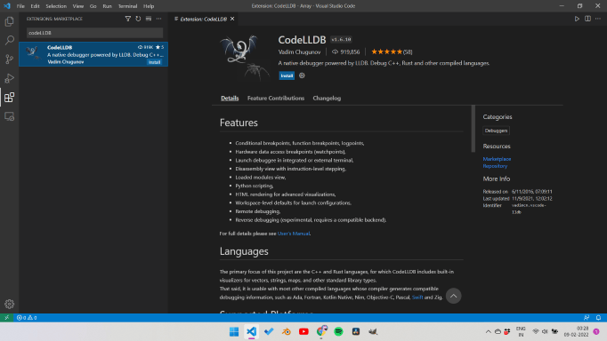Screen dimensions: 607x341
Task: Install CodeLLDB from the detail page
Action: click(287, 75)
